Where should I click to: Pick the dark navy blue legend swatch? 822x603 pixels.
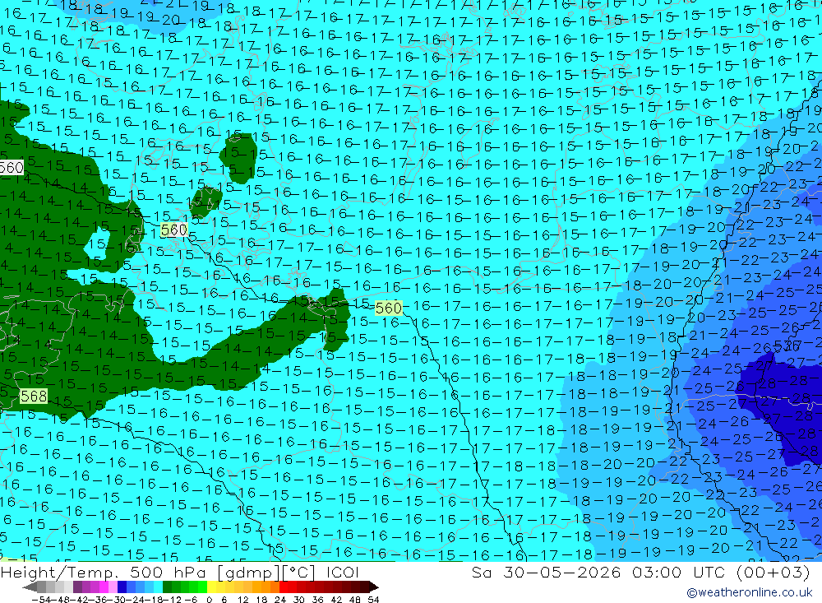point(122,587)
